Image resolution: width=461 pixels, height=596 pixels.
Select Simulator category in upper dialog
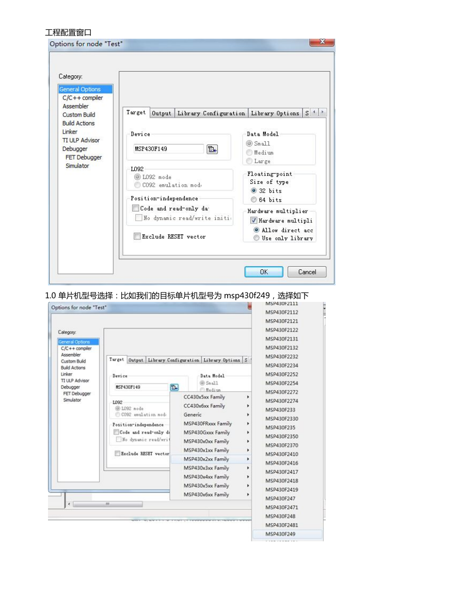click(x=77, y=166)
